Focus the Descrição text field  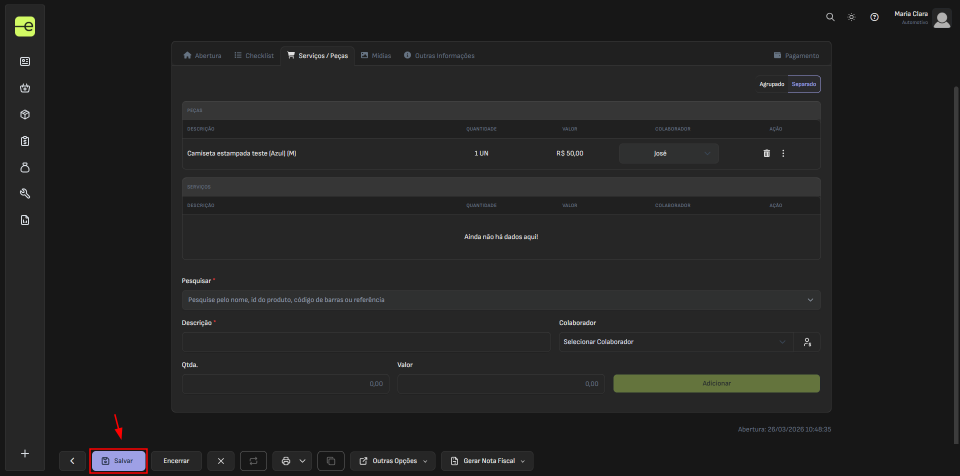point(366,342)
